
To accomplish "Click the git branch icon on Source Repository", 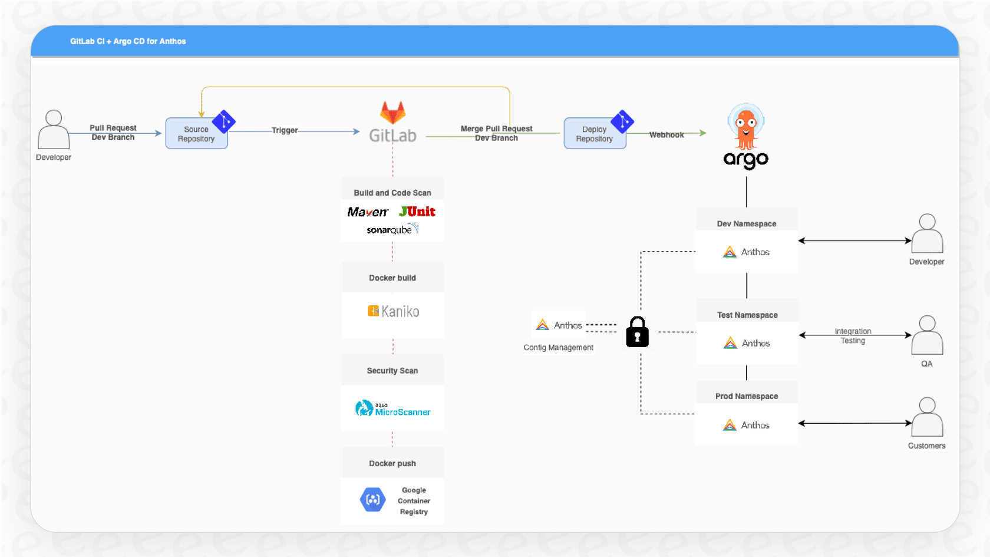I will click(x=223, y=122).
